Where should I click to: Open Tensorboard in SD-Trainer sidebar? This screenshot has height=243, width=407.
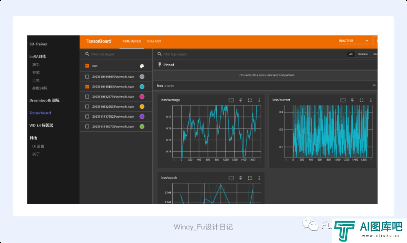40,113
